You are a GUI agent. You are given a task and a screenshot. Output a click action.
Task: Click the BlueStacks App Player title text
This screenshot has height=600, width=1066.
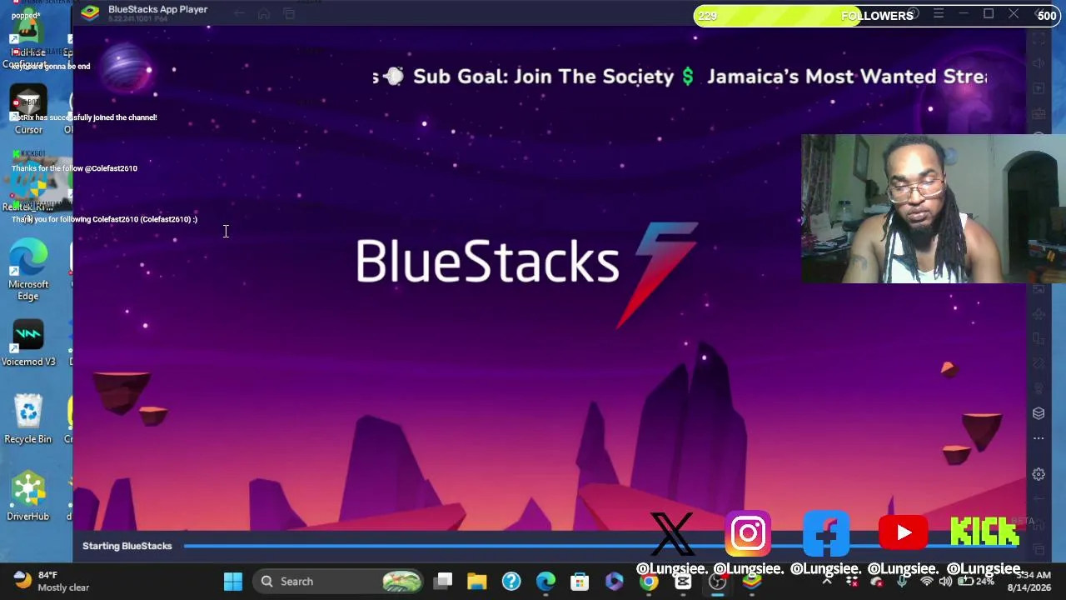click(x=157, y=9)
